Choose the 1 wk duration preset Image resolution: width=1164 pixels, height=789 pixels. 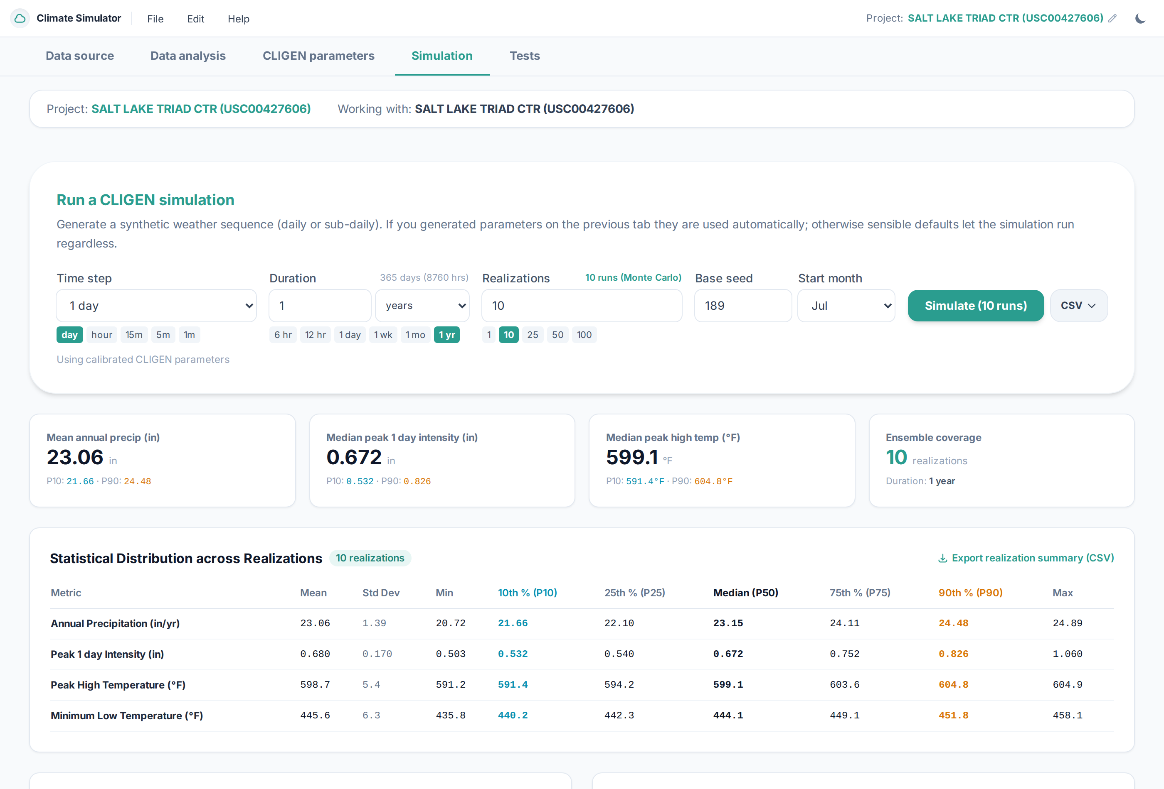[x=383, y=335]
